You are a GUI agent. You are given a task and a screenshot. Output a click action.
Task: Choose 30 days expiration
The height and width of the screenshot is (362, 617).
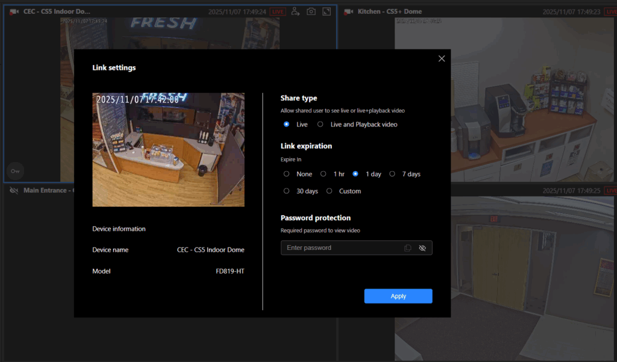pyautogui.click(x=286, y=191)
